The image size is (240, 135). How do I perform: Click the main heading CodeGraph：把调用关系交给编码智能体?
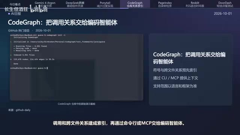[63, 22]
